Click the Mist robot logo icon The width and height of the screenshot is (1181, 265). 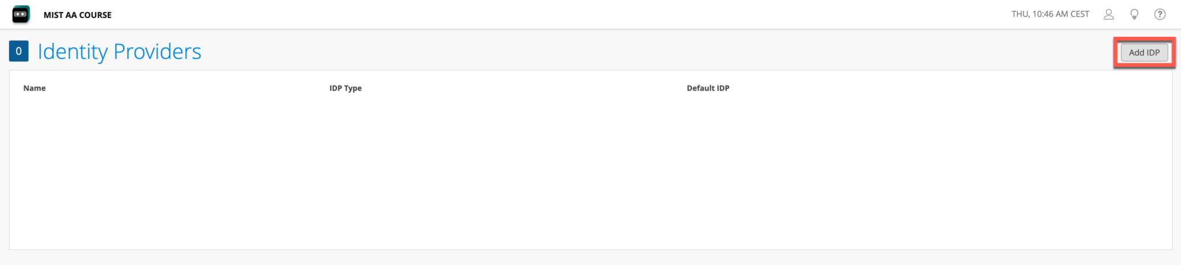(21, 14)
